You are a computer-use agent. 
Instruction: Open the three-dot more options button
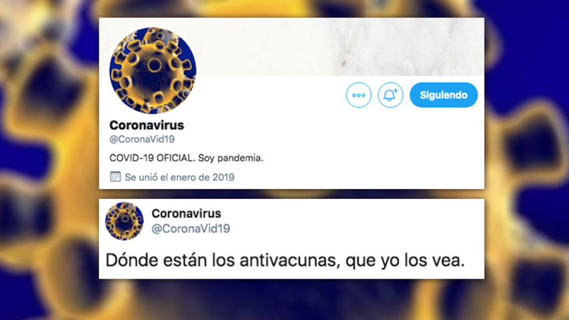click(359, 95)
